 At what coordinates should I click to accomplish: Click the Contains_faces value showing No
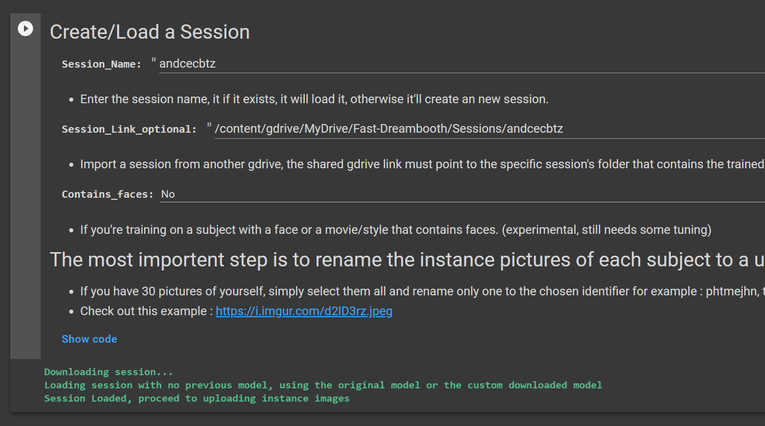point(168,194)
